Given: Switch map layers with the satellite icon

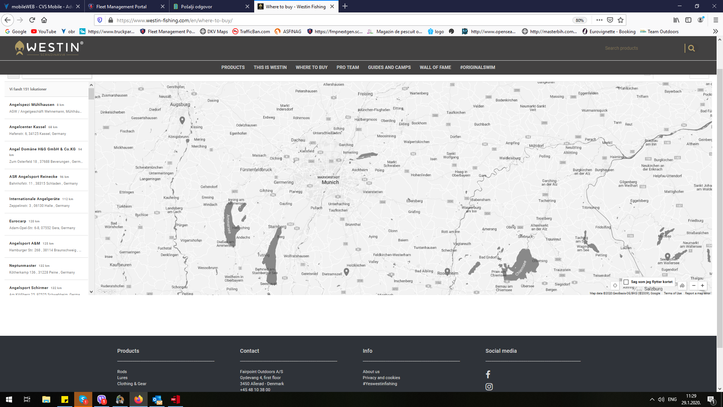Looking at the screenshot, I should pyautogui.click(x=682, y=286).
